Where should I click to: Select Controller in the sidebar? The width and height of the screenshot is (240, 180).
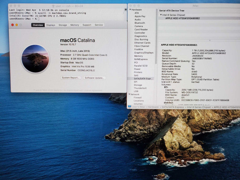(140, 33)
